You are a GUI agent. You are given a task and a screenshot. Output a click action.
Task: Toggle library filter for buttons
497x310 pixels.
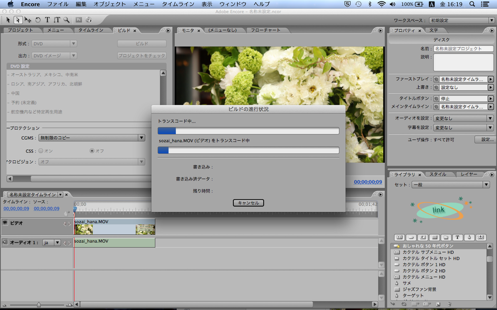point(411,237)
